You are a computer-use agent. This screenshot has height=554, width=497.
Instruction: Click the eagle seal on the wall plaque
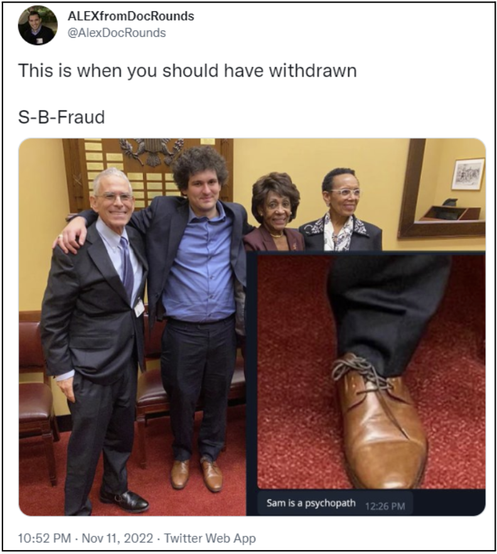point(152,152)
